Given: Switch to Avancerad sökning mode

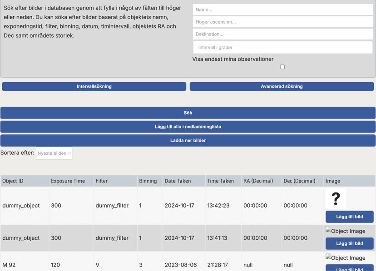Looking at the screenshot, I should click(282, 86).
